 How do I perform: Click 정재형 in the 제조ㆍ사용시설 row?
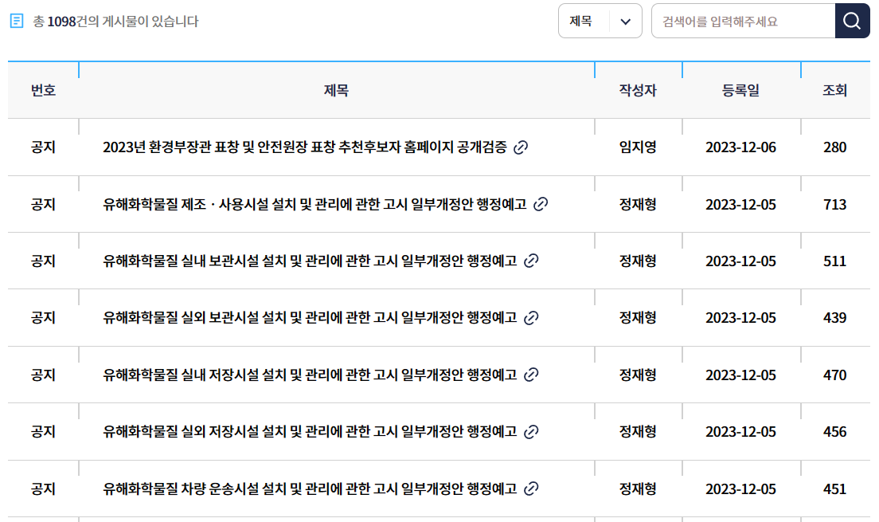[x=638, y=204]
